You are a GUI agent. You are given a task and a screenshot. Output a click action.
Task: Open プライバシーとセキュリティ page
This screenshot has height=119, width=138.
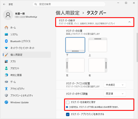tap(27, 95)
